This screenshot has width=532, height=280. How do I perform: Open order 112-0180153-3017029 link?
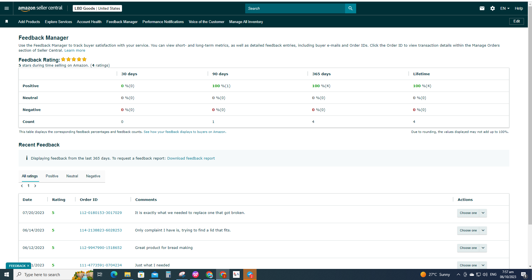[x=101, y=213]
